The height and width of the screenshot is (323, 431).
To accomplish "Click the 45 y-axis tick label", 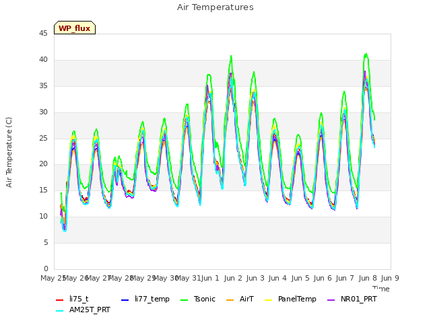I will [43, 34].
